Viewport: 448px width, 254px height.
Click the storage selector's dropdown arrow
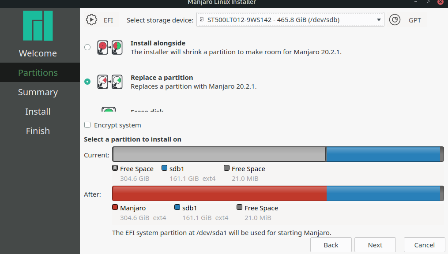[x=379, y=19]
